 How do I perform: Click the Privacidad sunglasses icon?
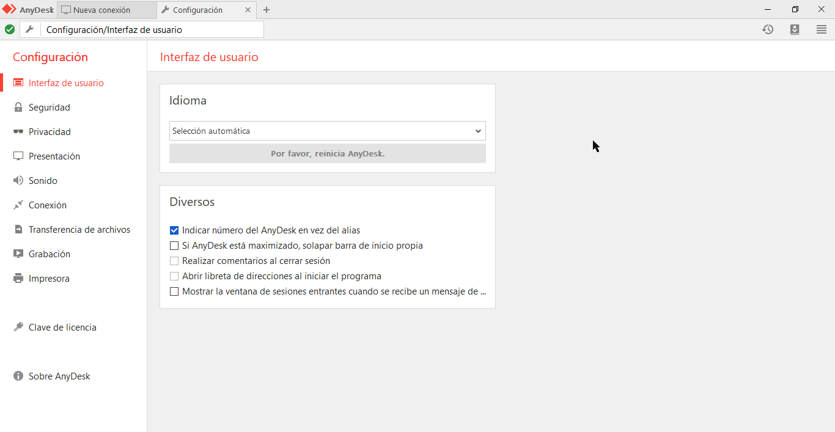pos(18,132)
